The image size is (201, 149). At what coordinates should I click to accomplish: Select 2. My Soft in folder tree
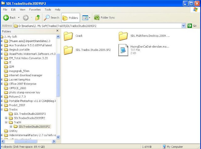[x=10, y=37]
